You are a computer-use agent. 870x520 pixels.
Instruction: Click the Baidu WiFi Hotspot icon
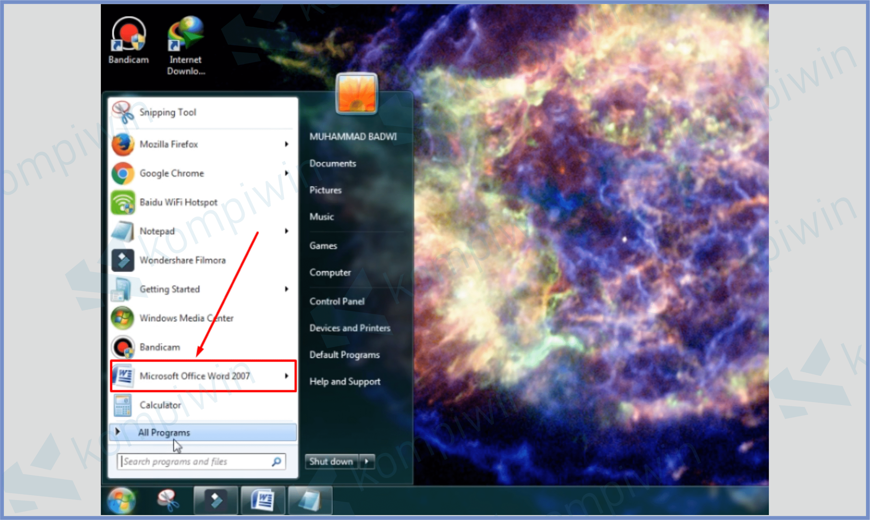coord(123,202)
